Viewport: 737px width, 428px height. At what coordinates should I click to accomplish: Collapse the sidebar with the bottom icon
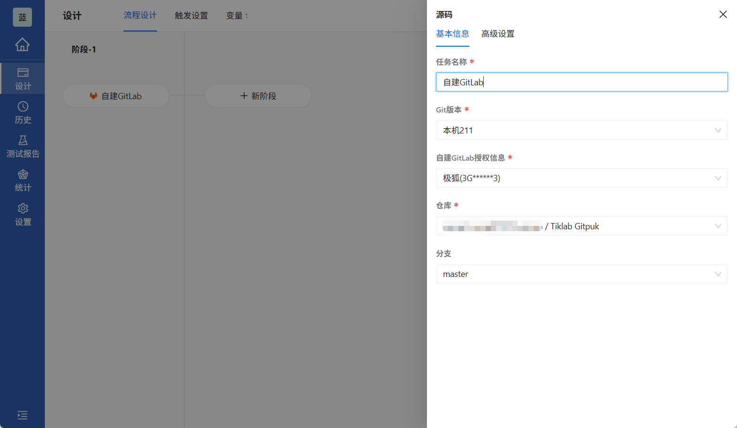pyautogui.click(x=22, y=416)
